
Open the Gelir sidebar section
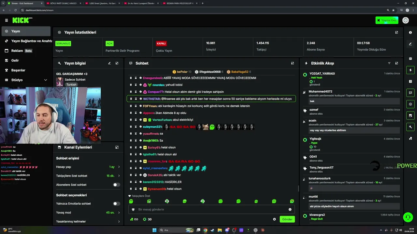26,60
